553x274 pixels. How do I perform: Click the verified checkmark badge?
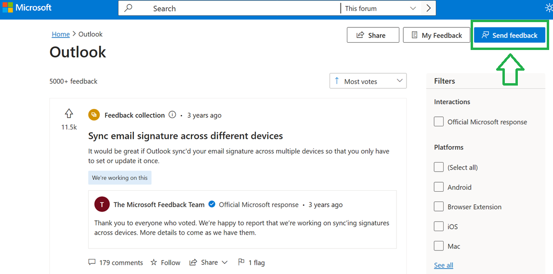pos(211,204)
